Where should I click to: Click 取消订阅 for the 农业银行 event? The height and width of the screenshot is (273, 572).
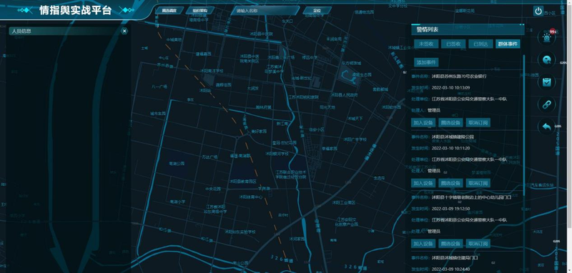tap(478, 122)
